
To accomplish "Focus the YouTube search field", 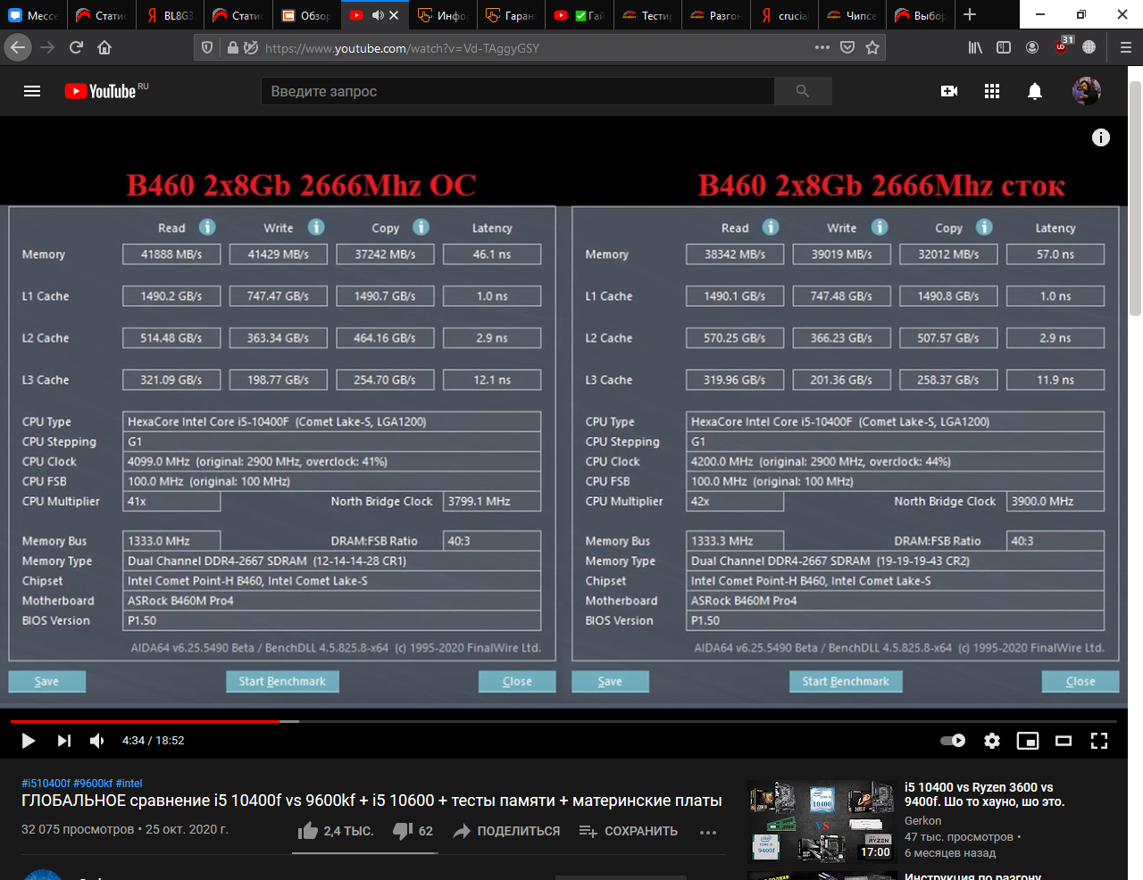I will pyautogui.click(x=518, y=91).
